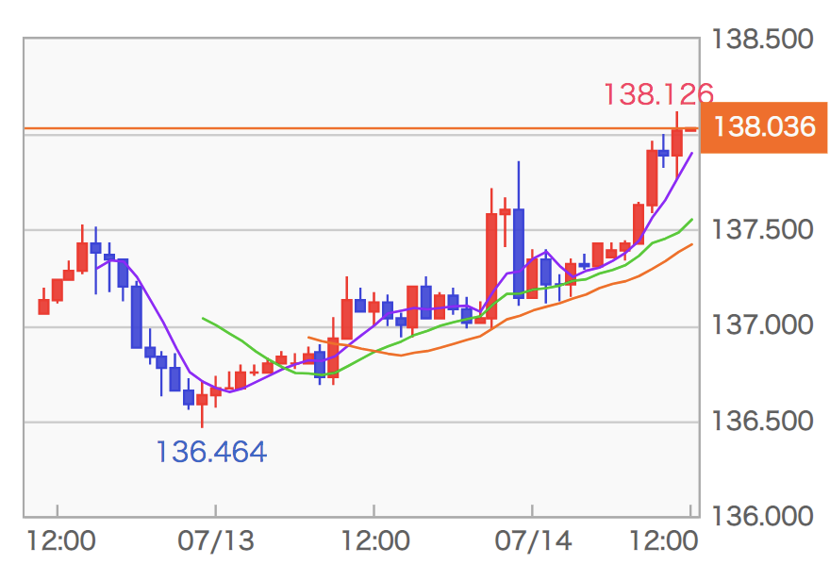This screenshot has width=830, height=564.
Task: Click the 07/13 date label
Action: coord(216,541)
